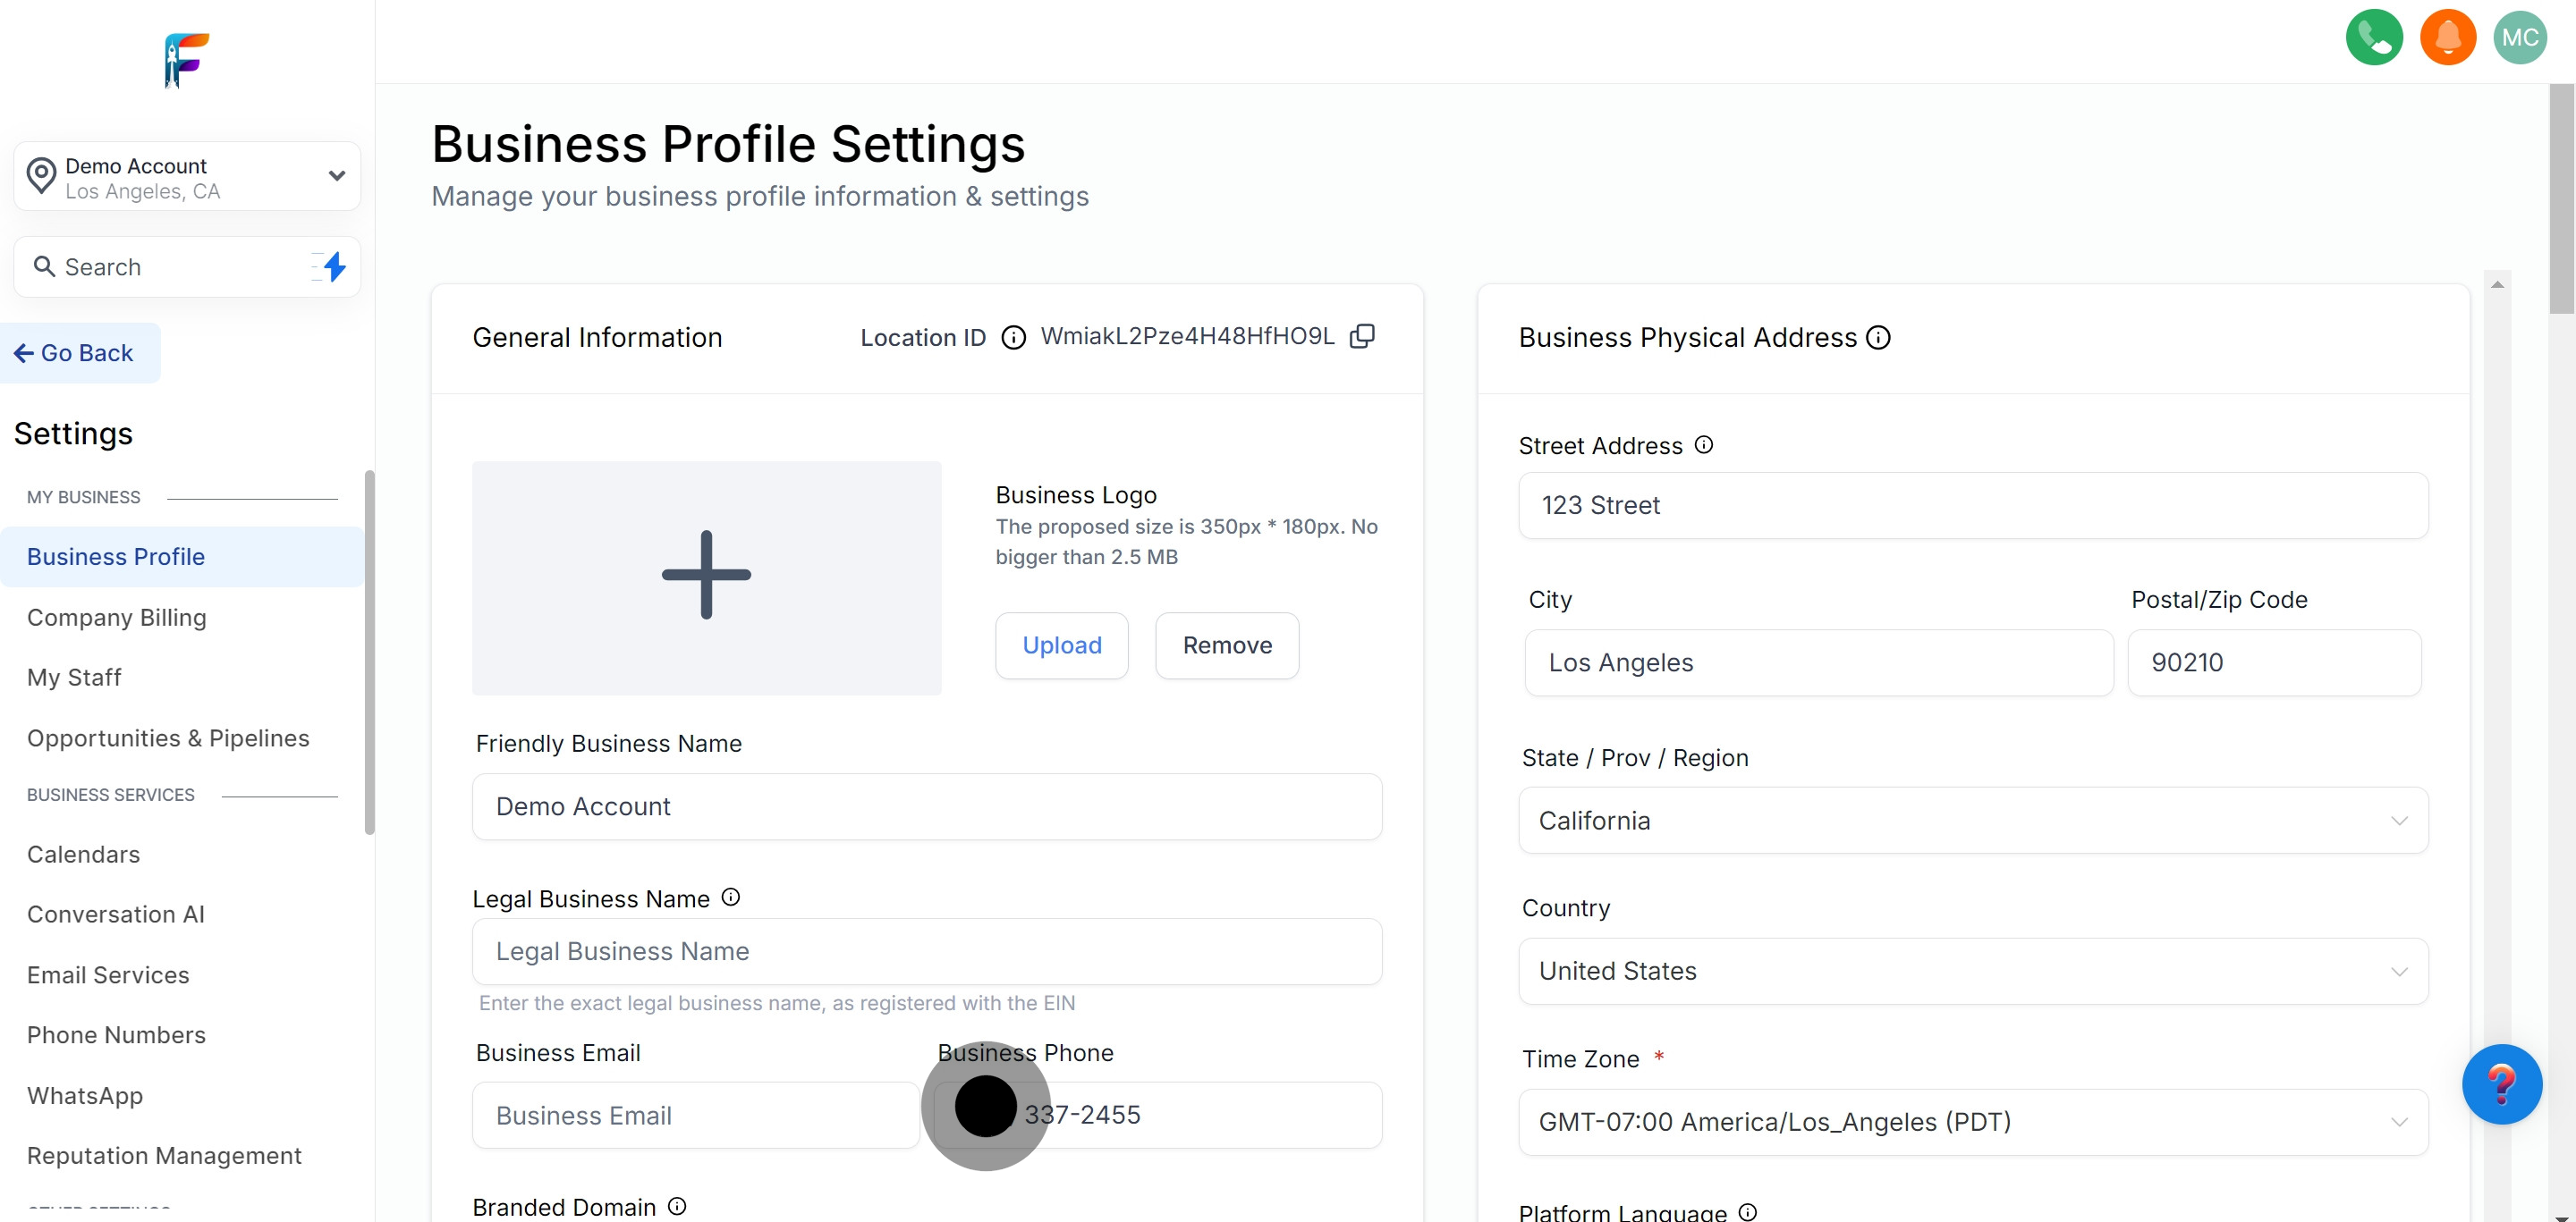Click the Go Back link
Screen dimensions: 2576x1222
coord(75,353)
